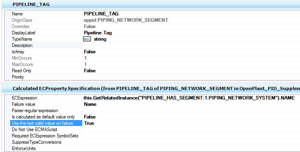Select the DisplayLabel property label

pos(24,33)
